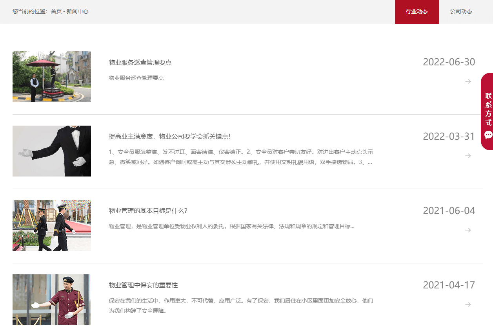Image resolution: width=493 pixels, height=335 pixels.
Task: Click the arrow icon for the 2022-03-31 article
Action: pyautogui.click(x=468, y=156)
